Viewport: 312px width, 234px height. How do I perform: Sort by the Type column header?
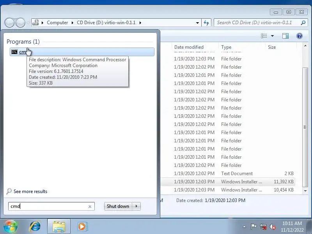point(226,47)
